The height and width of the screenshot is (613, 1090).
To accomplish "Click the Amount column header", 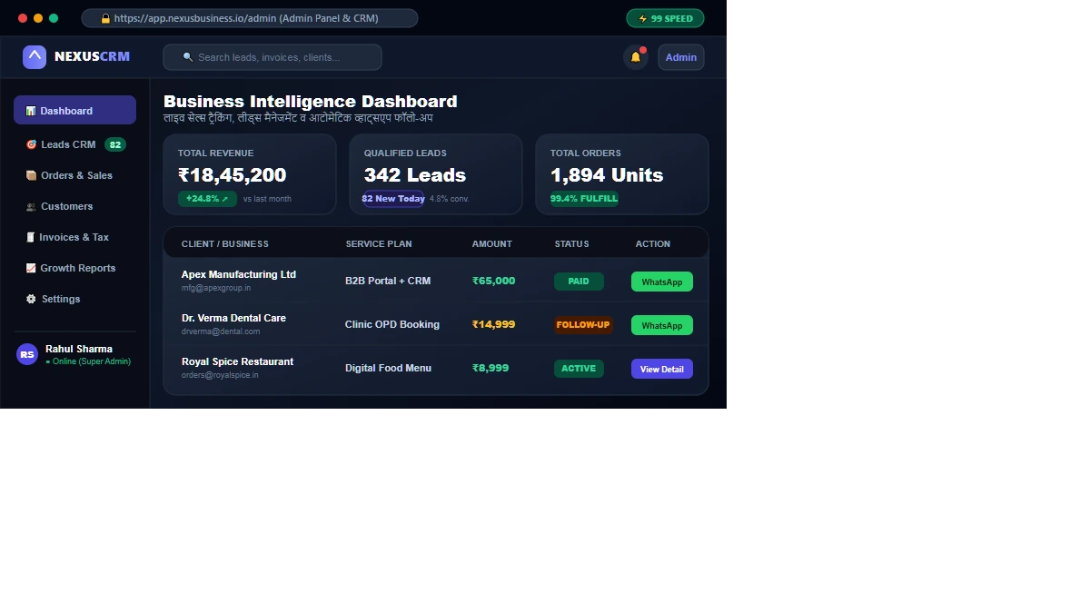I will click(x=492, y=243).
